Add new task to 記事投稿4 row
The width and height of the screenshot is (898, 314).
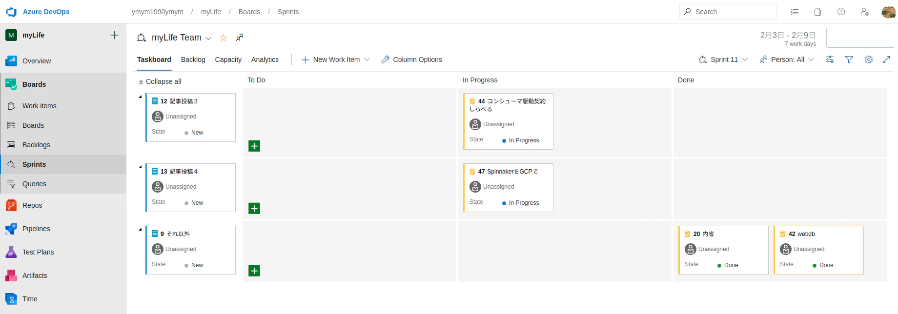pos(254,208)
